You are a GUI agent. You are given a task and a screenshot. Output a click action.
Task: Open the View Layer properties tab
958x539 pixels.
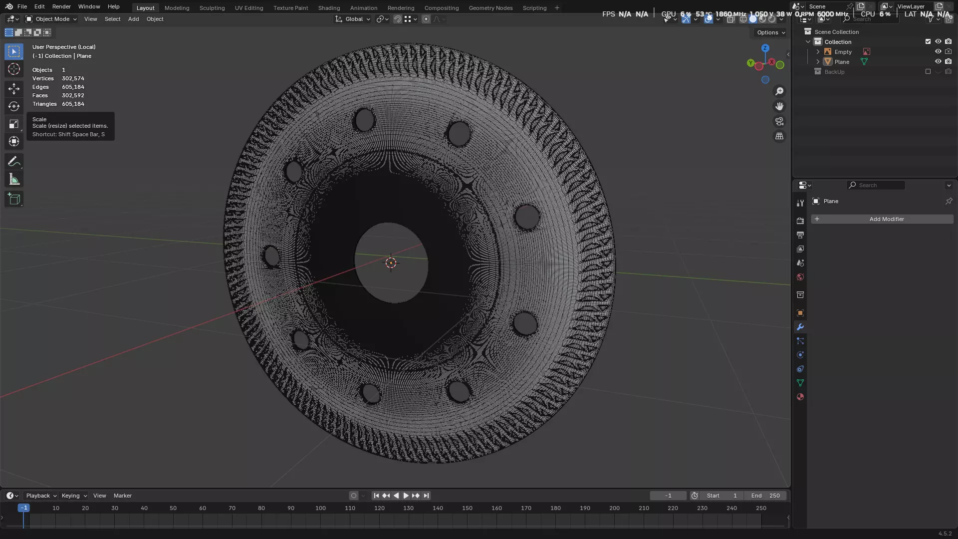click(800, 249)
